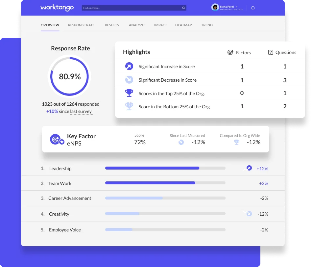Open the Analyze tab
This screenshot has height=267, width=312.
(136, 25)
